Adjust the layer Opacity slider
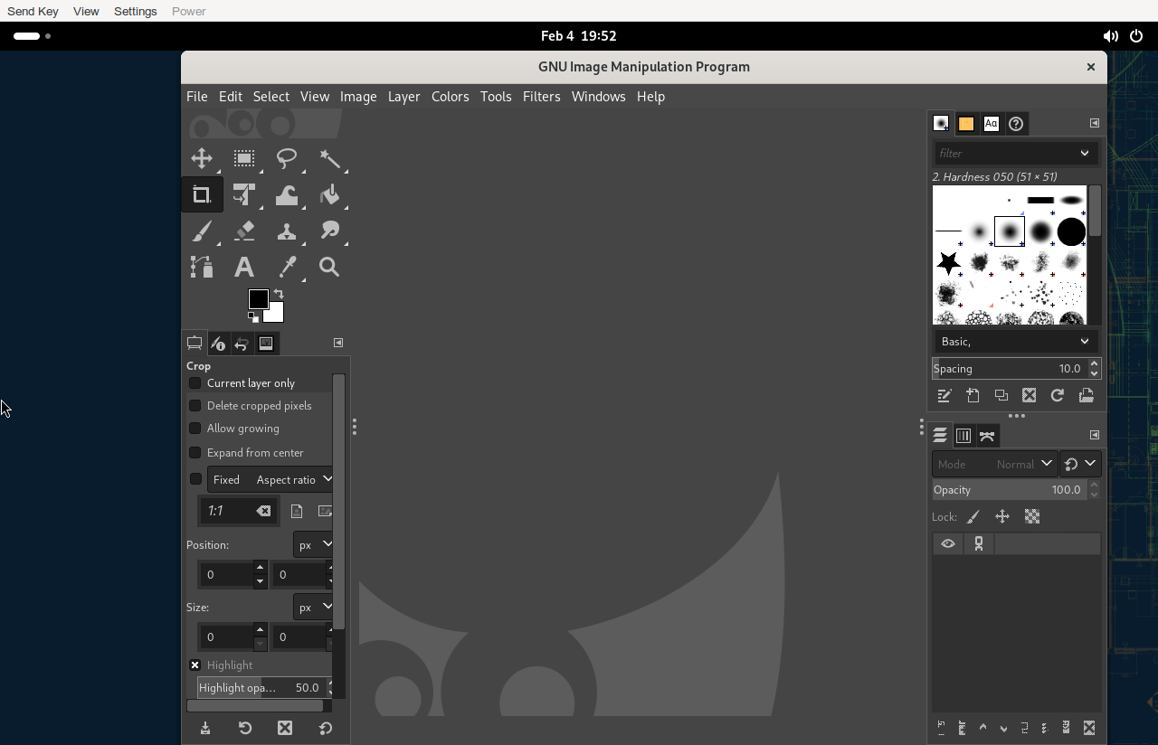 (x=1009, y=490)
